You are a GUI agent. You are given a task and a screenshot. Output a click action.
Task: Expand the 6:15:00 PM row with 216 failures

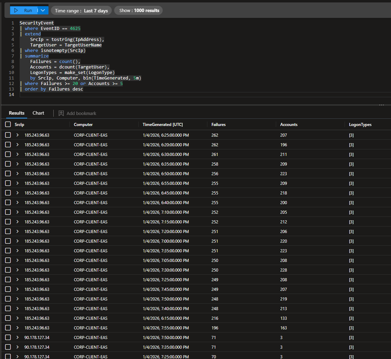tap(18, 318)
